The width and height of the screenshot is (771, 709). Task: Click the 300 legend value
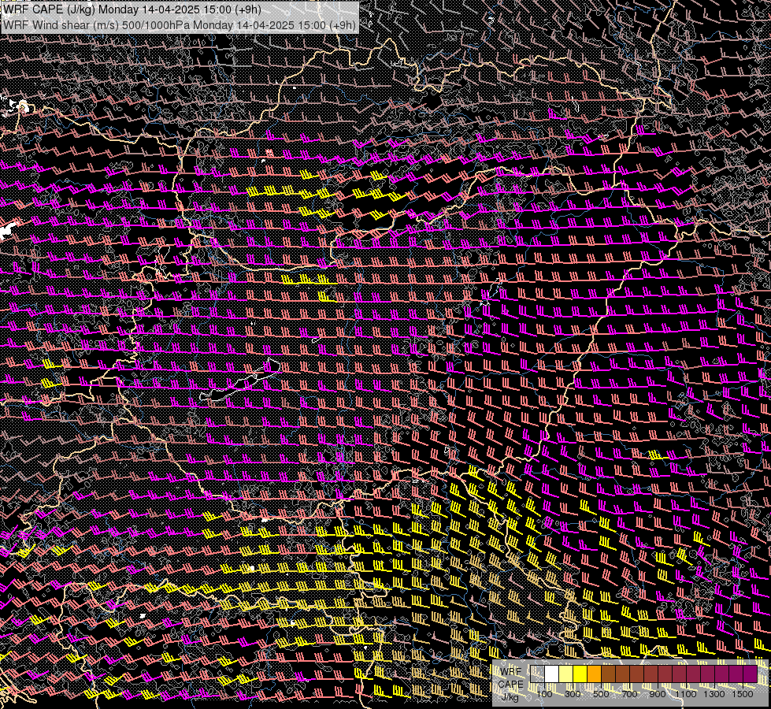click(573, 694)
